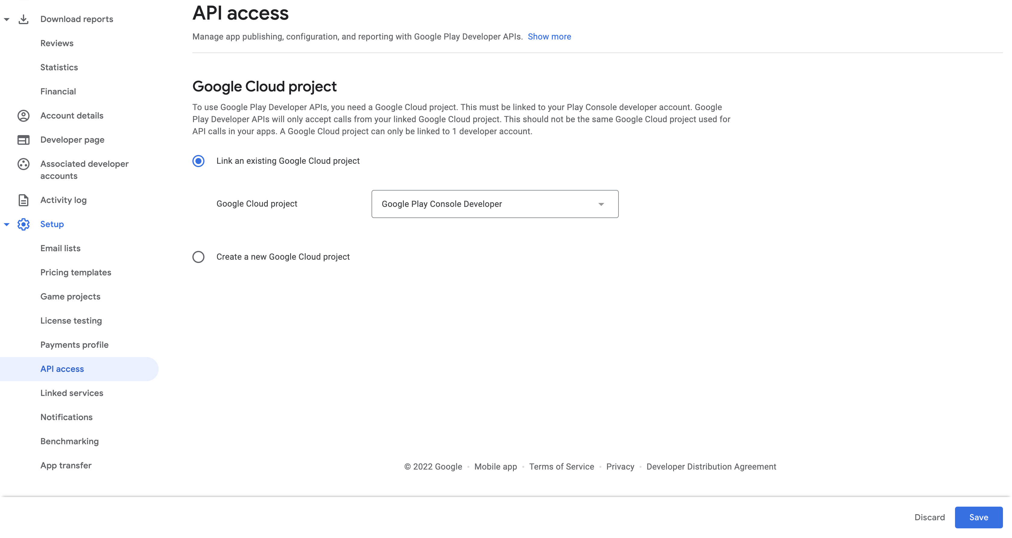The image size is (1012, 538).
Task: Open Linked services in sidebar
Action: tap(72, 393)
